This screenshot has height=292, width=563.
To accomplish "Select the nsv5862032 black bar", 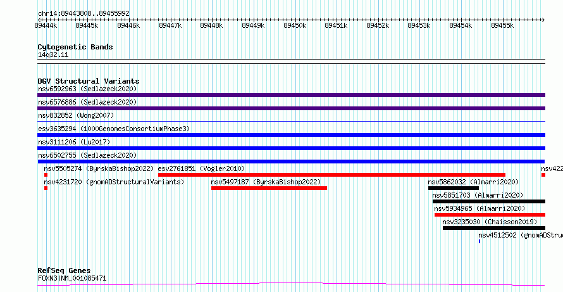I will coord(454,188).
